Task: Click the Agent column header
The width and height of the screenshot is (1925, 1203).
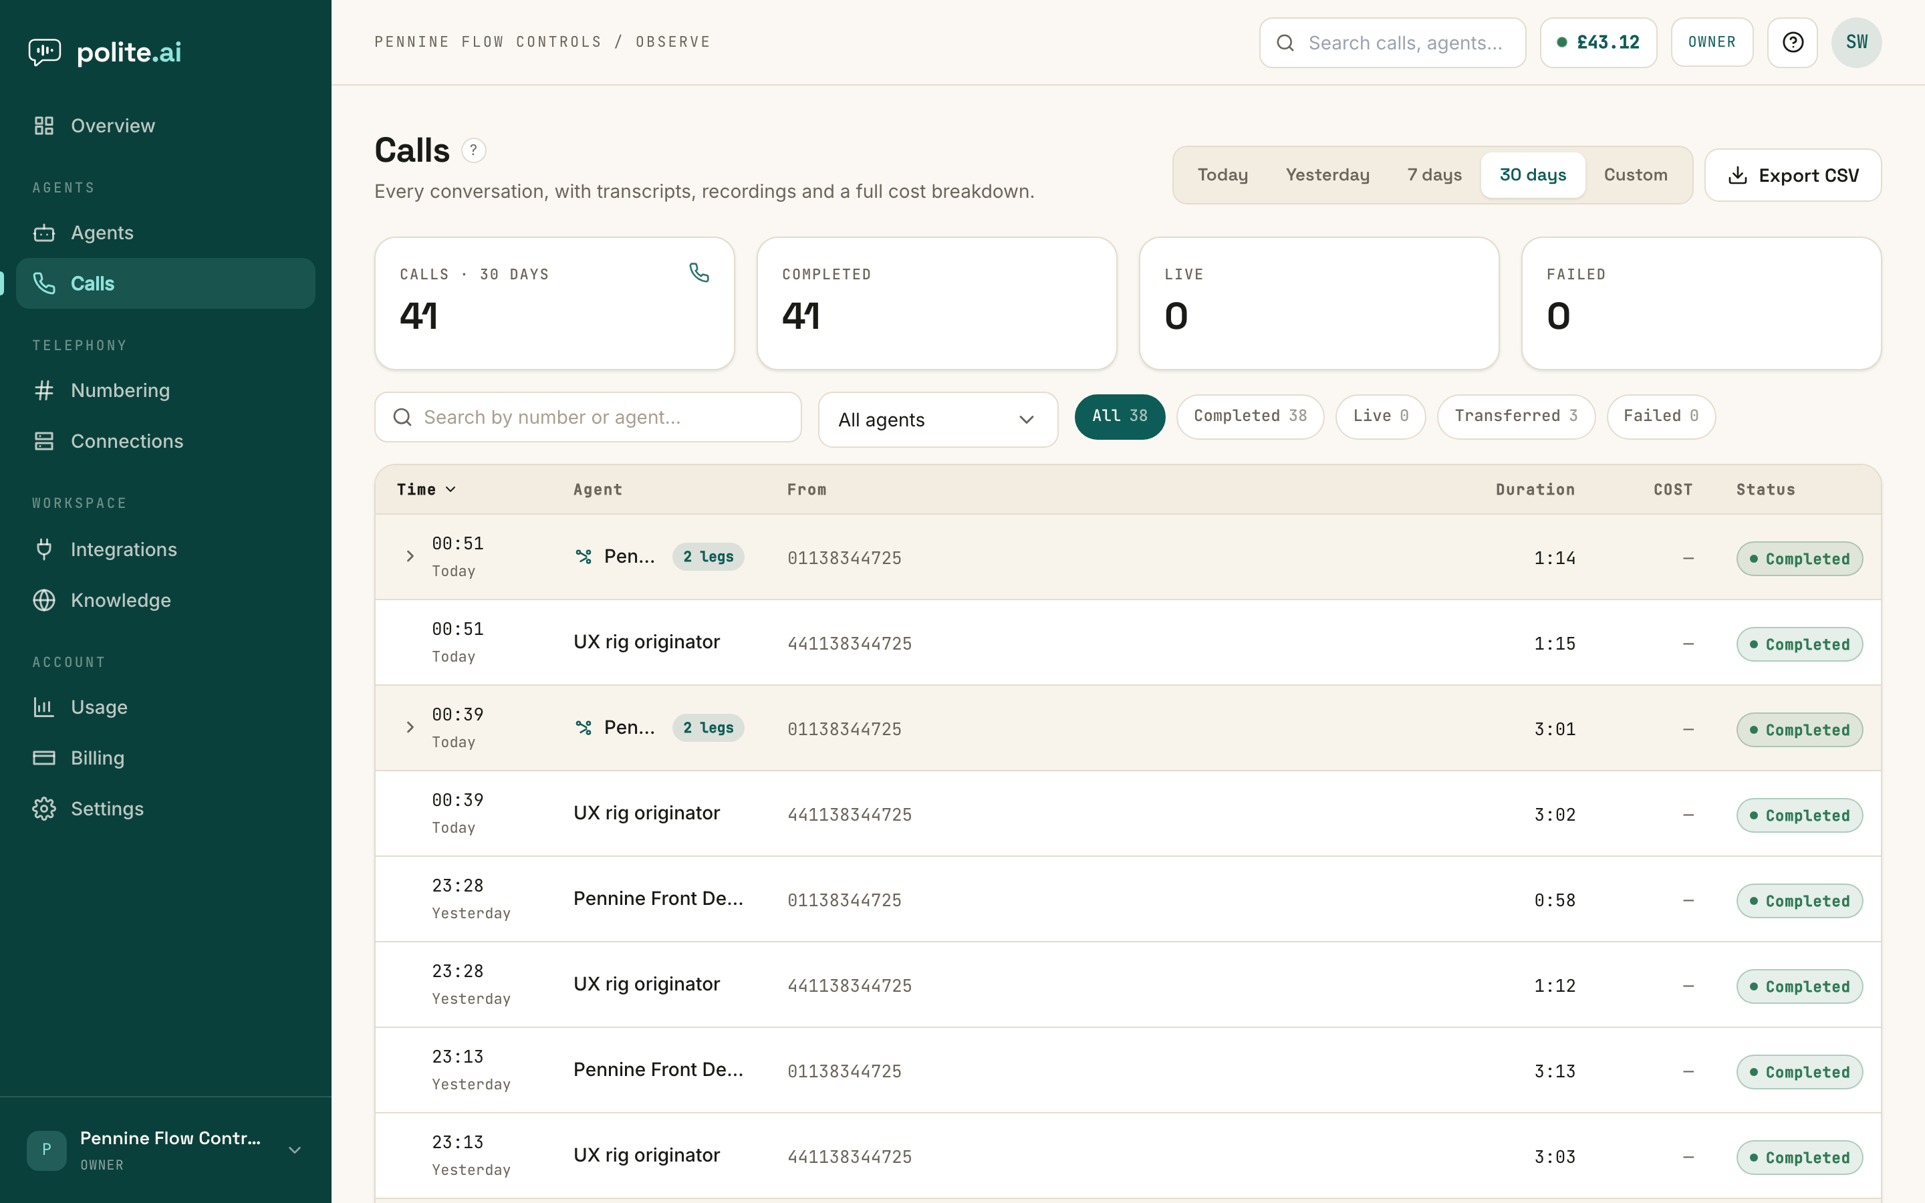Action: click(598, 489)
